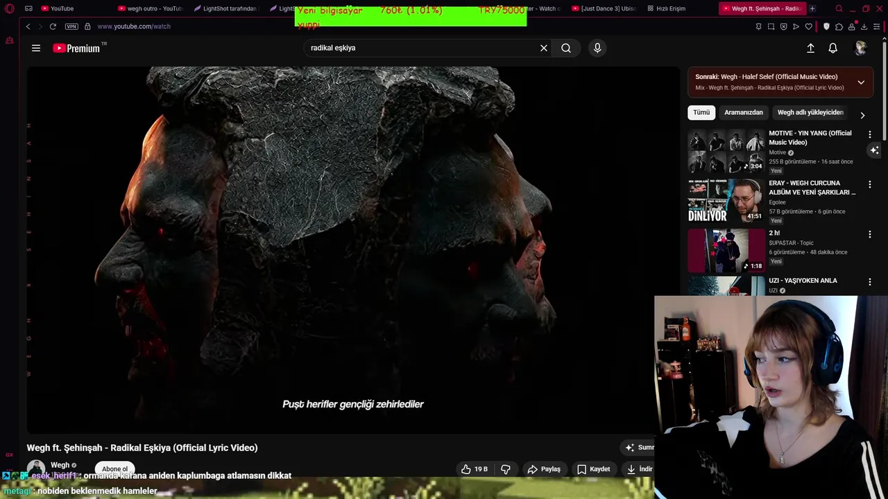Click the 'Abone ol' subscribe button
The width and height of the screenshot is (888, 499).
point(115,469)
